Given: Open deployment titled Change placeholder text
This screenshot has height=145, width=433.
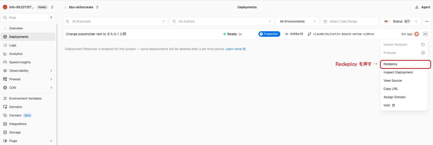Looking at the screenshot, I should pos(96,34).
